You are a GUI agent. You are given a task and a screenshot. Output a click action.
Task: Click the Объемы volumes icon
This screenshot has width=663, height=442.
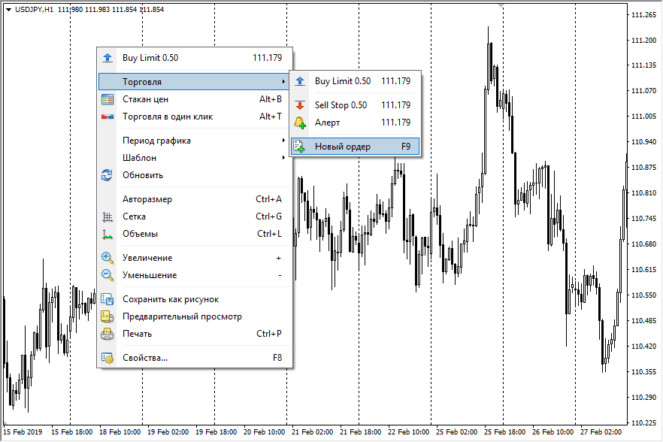tap(107, 234)
